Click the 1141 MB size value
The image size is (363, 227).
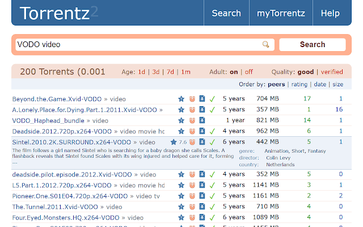[x=266, y=185]
